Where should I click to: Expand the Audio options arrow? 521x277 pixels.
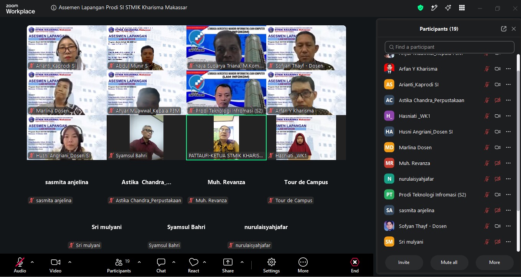tap(32, 262)
